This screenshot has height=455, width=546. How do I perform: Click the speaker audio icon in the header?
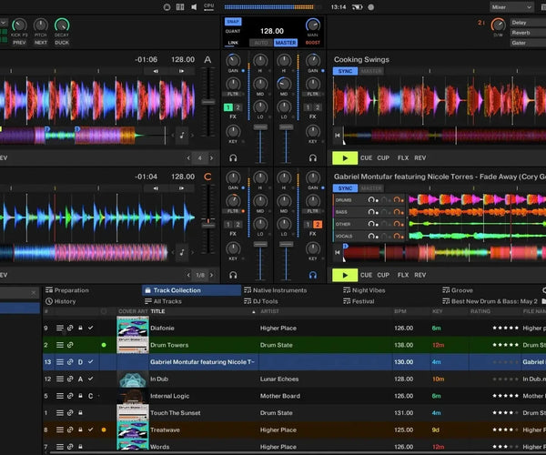(194, 6)
